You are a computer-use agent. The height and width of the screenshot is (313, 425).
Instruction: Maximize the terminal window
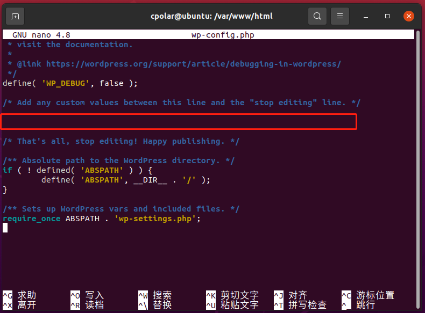point(387,16)
